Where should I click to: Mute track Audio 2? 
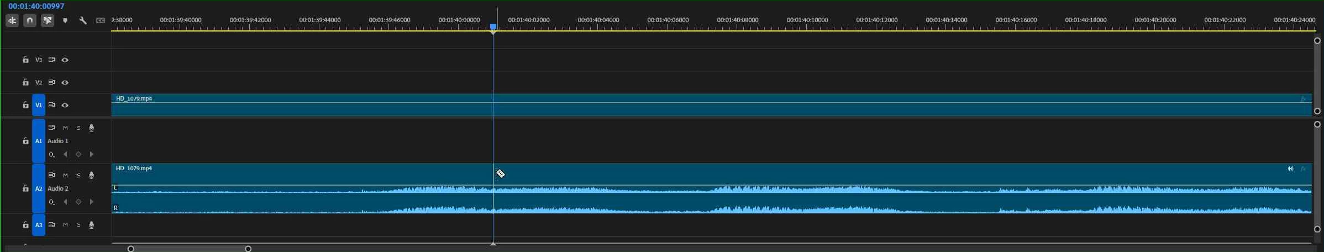[x=65, y=175]
